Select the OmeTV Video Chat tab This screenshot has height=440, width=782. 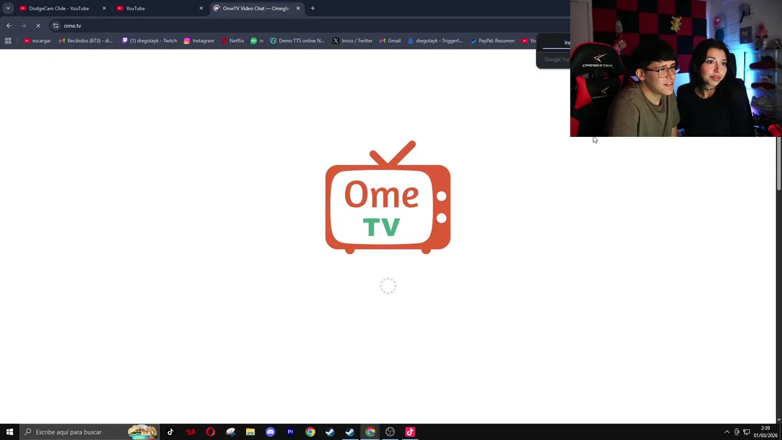pyautogui.click(x=256, y=9)
